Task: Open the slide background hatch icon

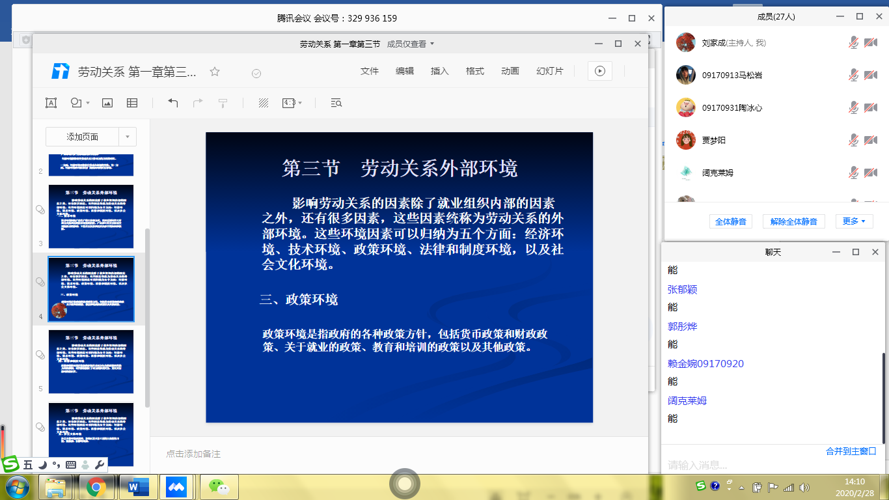Action: [264, 103]
